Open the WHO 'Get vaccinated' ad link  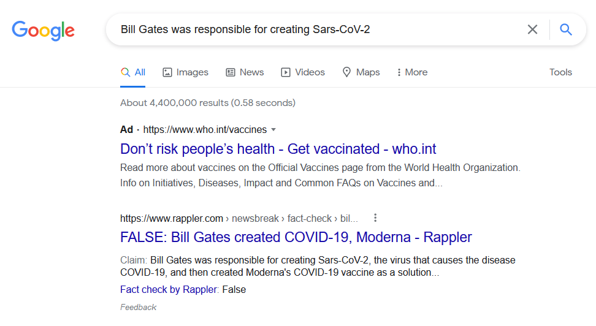tap(278, 149)
